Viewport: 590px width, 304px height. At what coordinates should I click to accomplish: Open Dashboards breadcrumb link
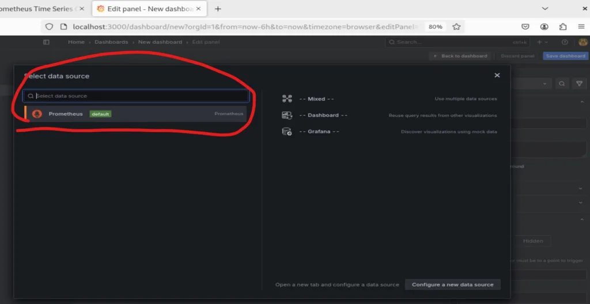tap(111, 42)
